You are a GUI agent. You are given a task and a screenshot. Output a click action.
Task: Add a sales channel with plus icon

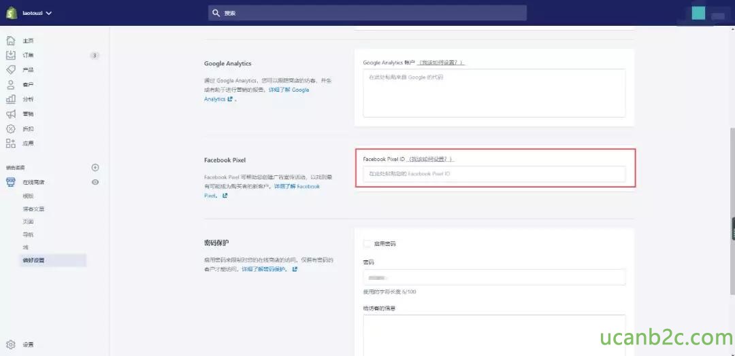coord(95,168)
